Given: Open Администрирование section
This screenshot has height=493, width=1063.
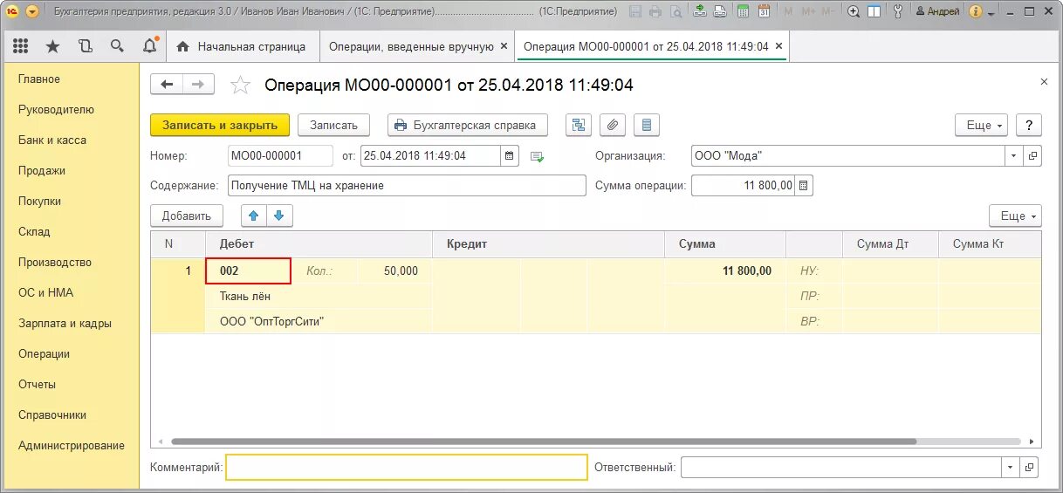Looking at the screenshot, I should [x=72, y=446].
